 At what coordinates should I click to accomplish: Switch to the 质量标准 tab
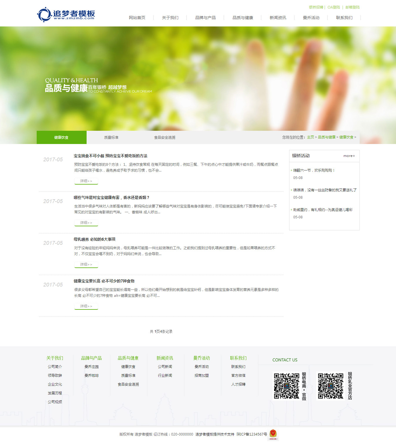[111, 138]
